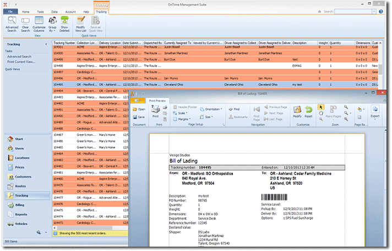Select order row 104481
392x251 pixels.
[90, 173]
